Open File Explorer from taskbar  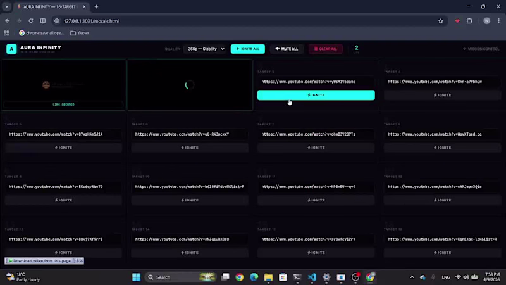click(268, 277)
